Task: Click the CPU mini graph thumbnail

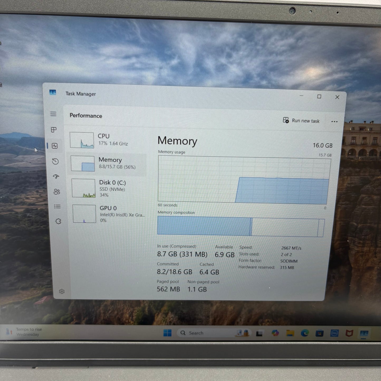Action: point(82,140)
